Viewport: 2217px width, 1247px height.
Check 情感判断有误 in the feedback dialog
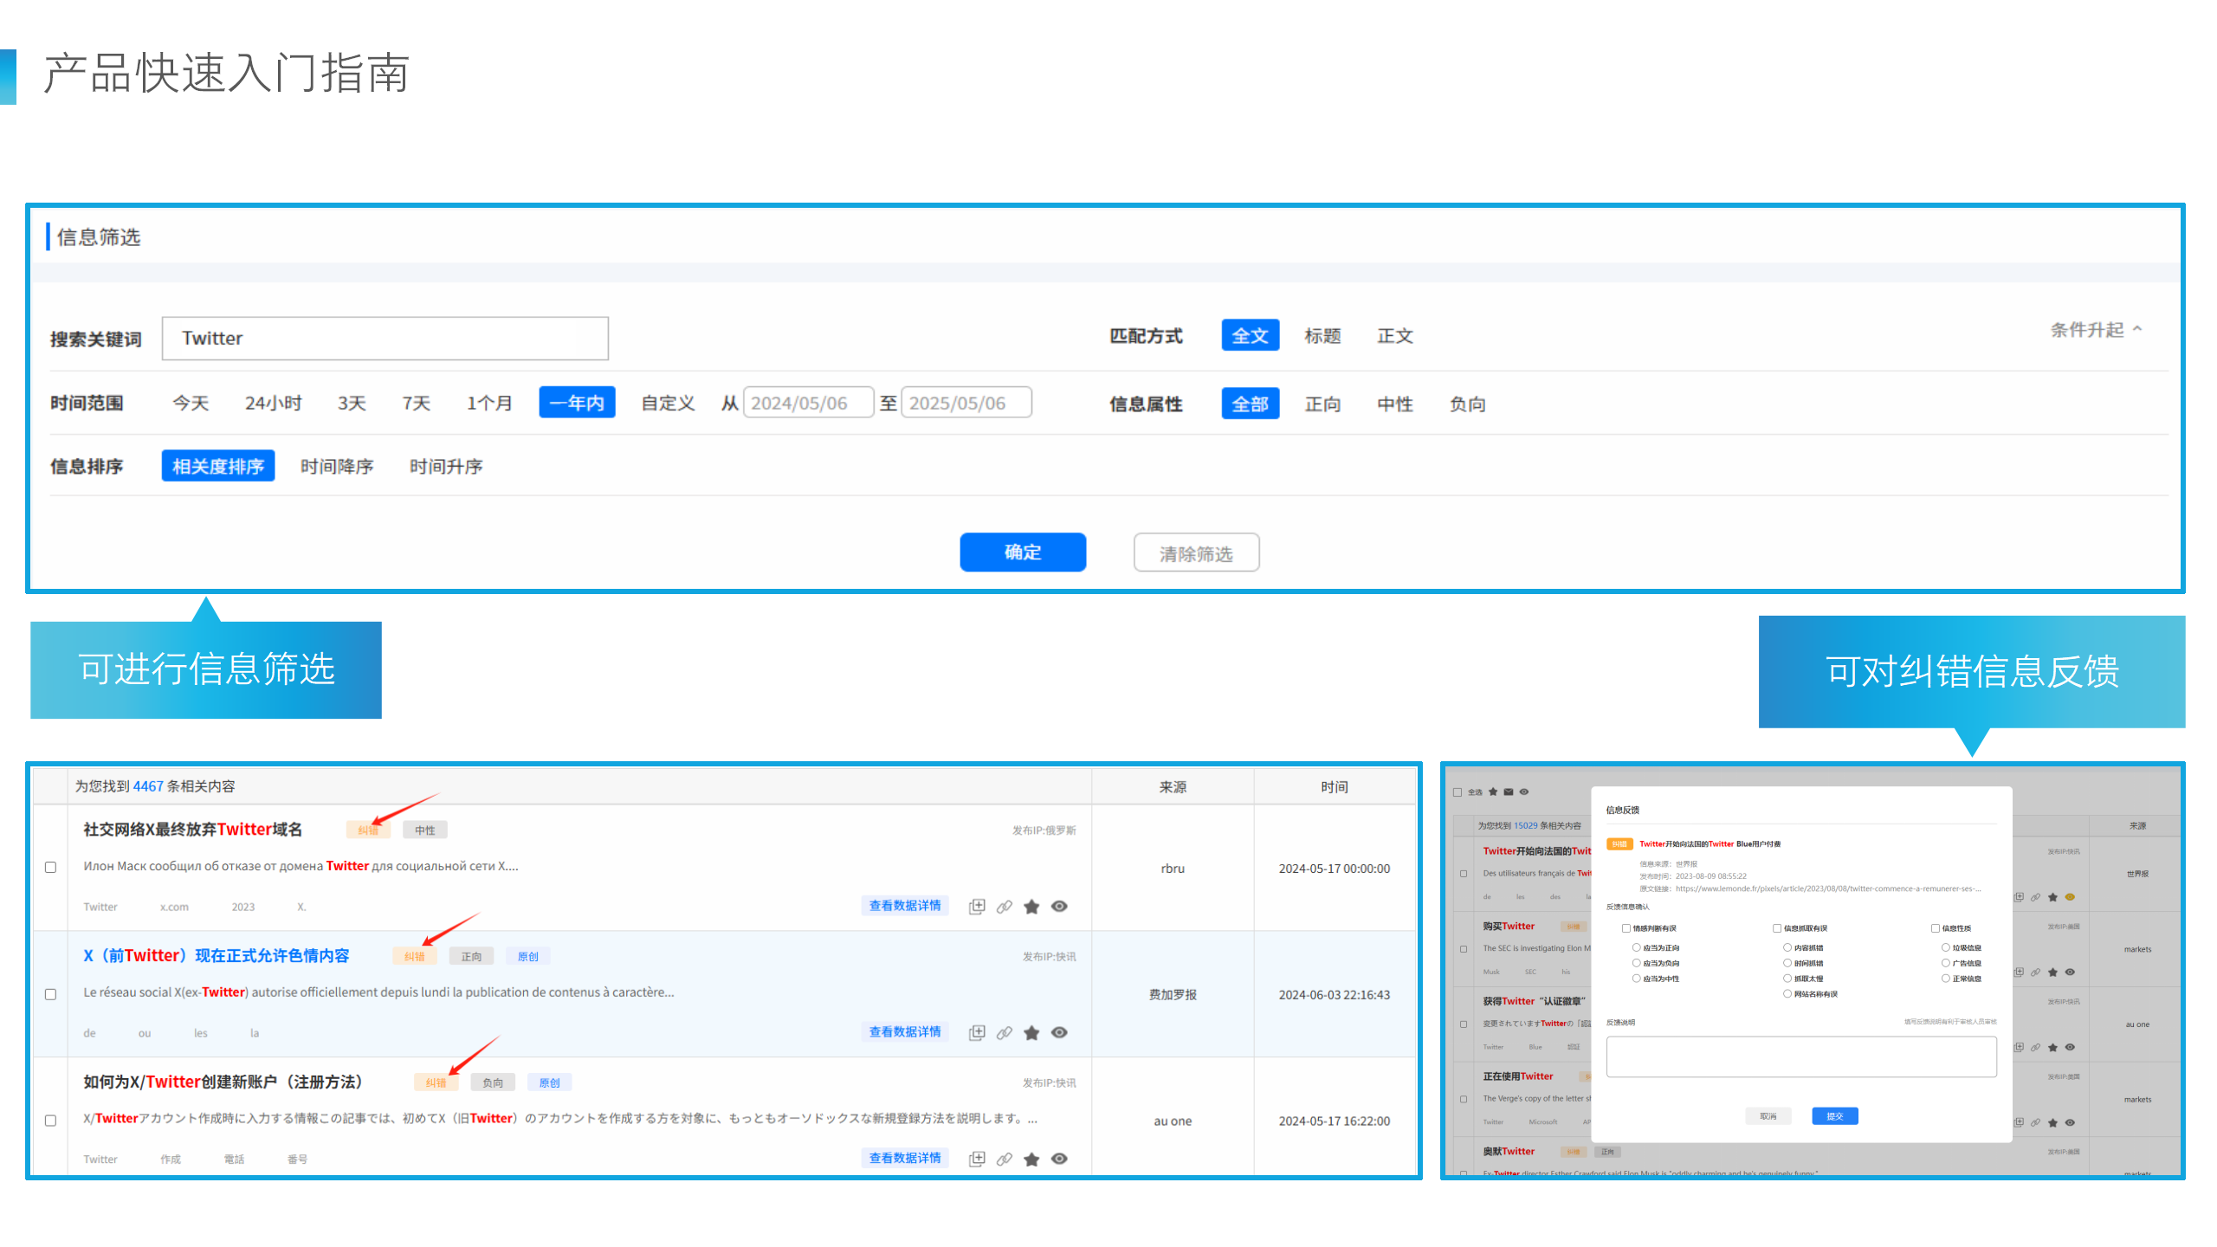pyautogui.click(x=1626, y=928)
